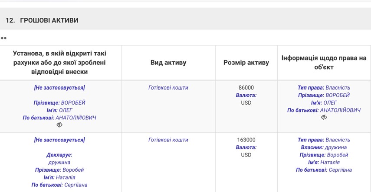
Task: Click the 'Розмір активу' column header
Action: pyautogui.click(x=246, y=63)
